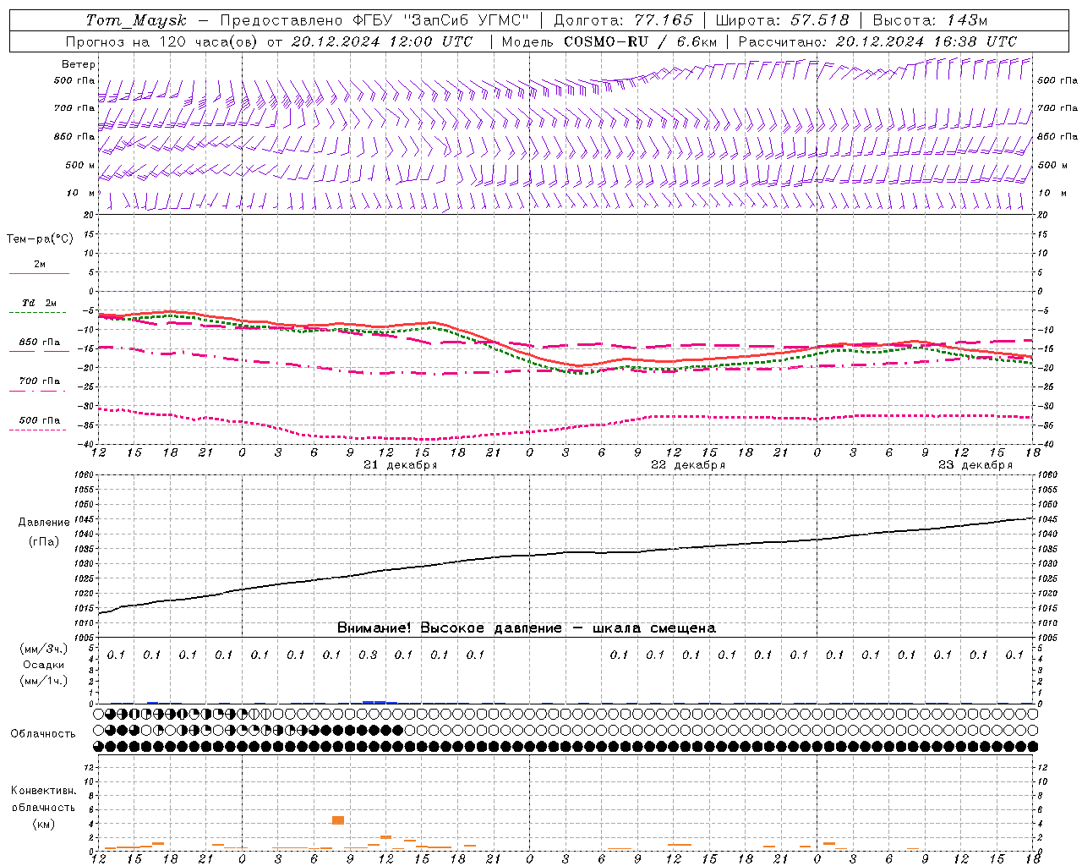Click the station name Tom_Maysk
The width and height of the screenshot is (1082, 866).
[x=136, y=20]
